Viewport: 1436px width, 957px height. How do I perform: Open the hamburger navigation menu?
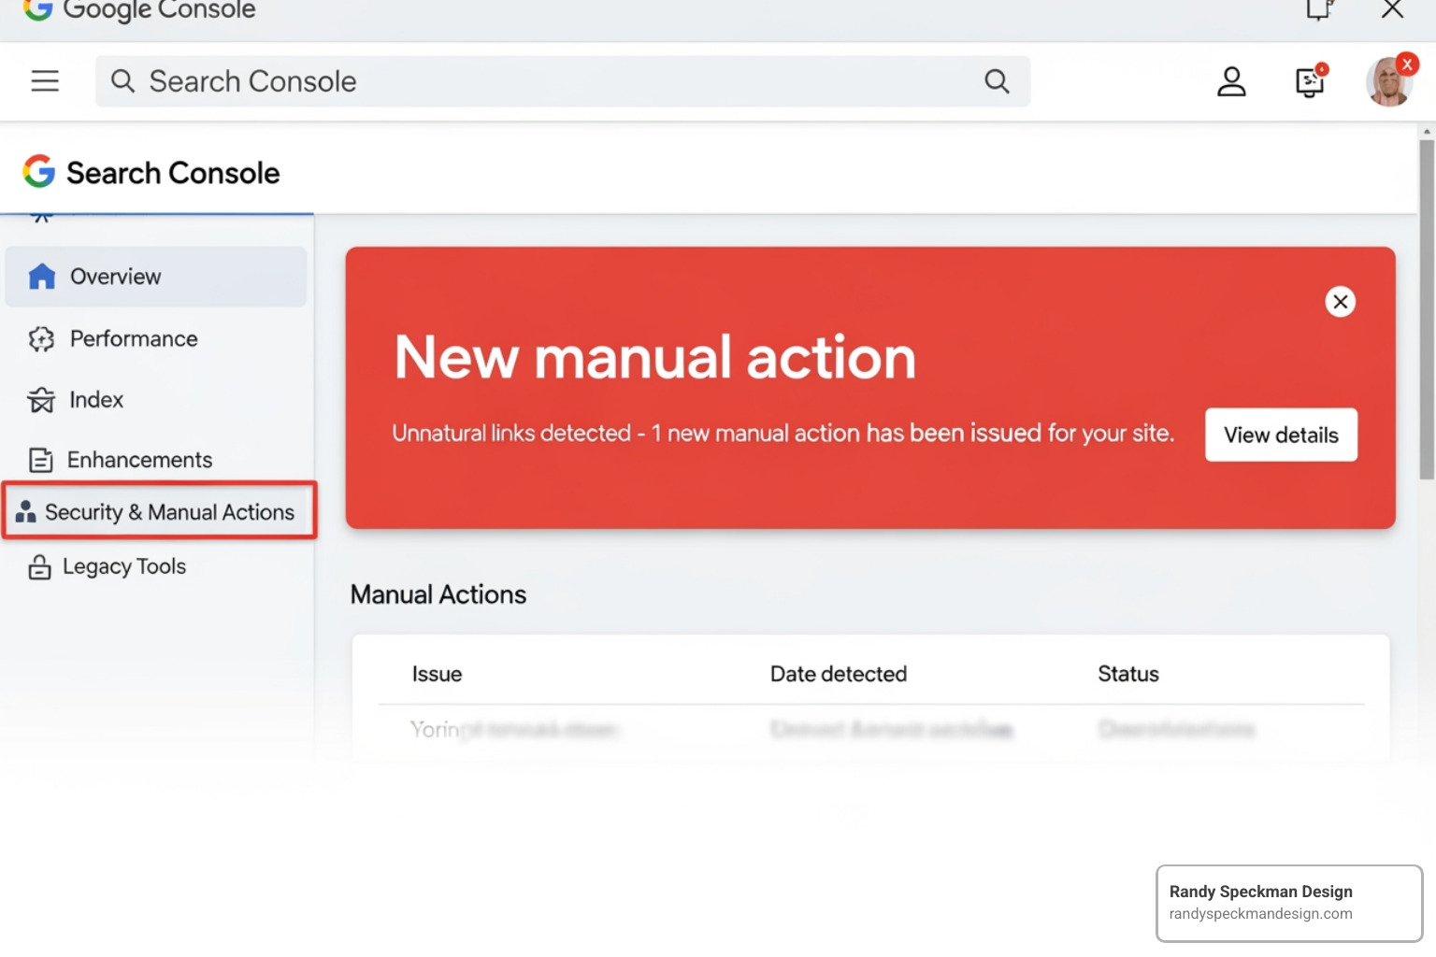click(45, 81)
